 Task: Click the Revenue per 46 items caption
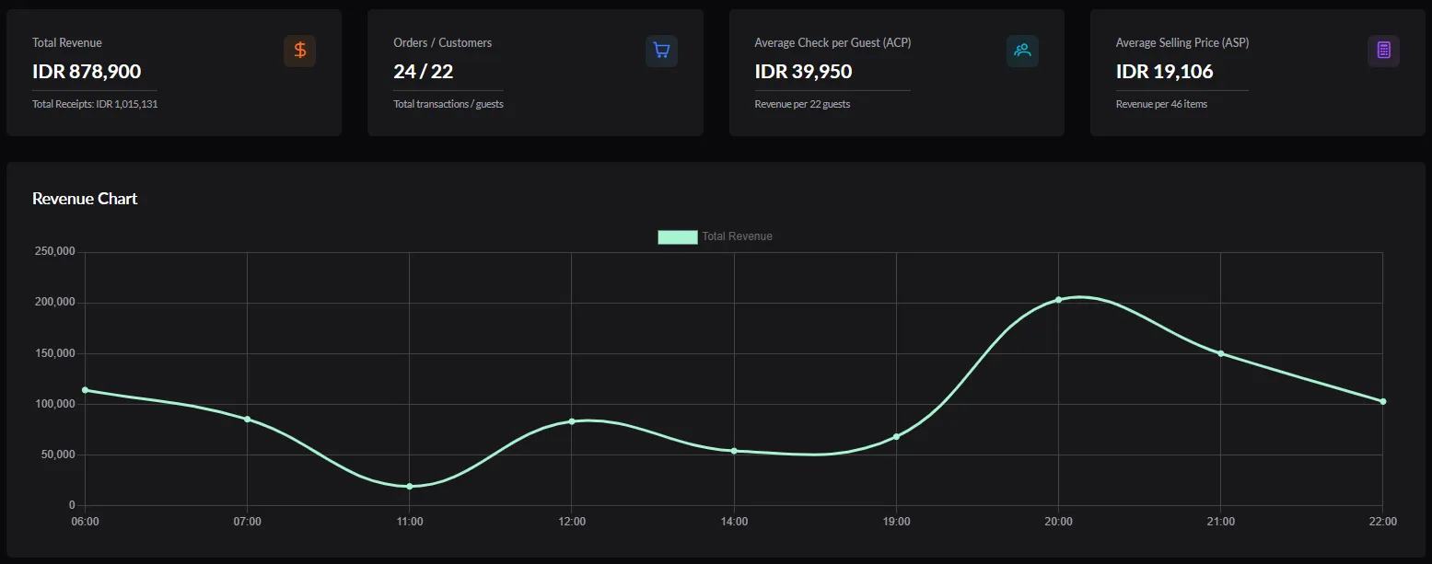pyautogui.click(x=1161, y=104)
